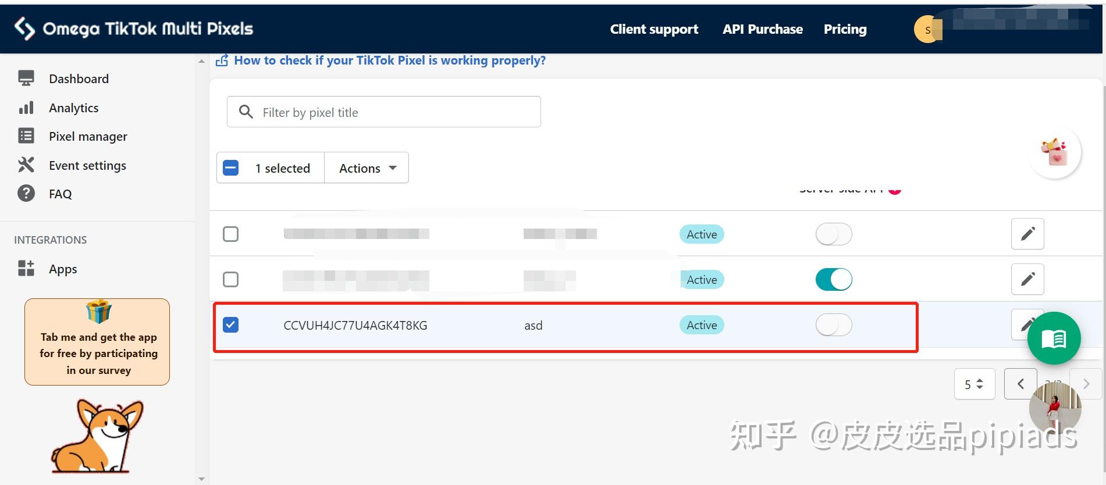
Task: Go to the next page arrow
Action: click(1086, 384)
